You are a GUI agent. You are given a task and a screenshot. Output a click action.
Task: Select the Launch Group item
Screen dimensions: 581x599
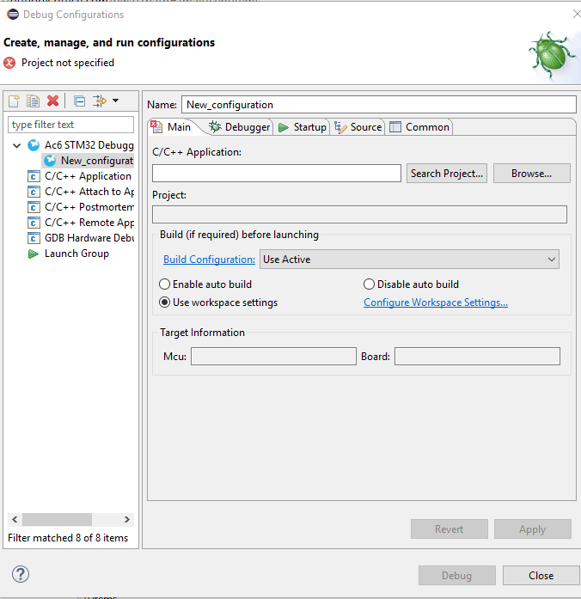pyautogui.click(x=76, y=254)
